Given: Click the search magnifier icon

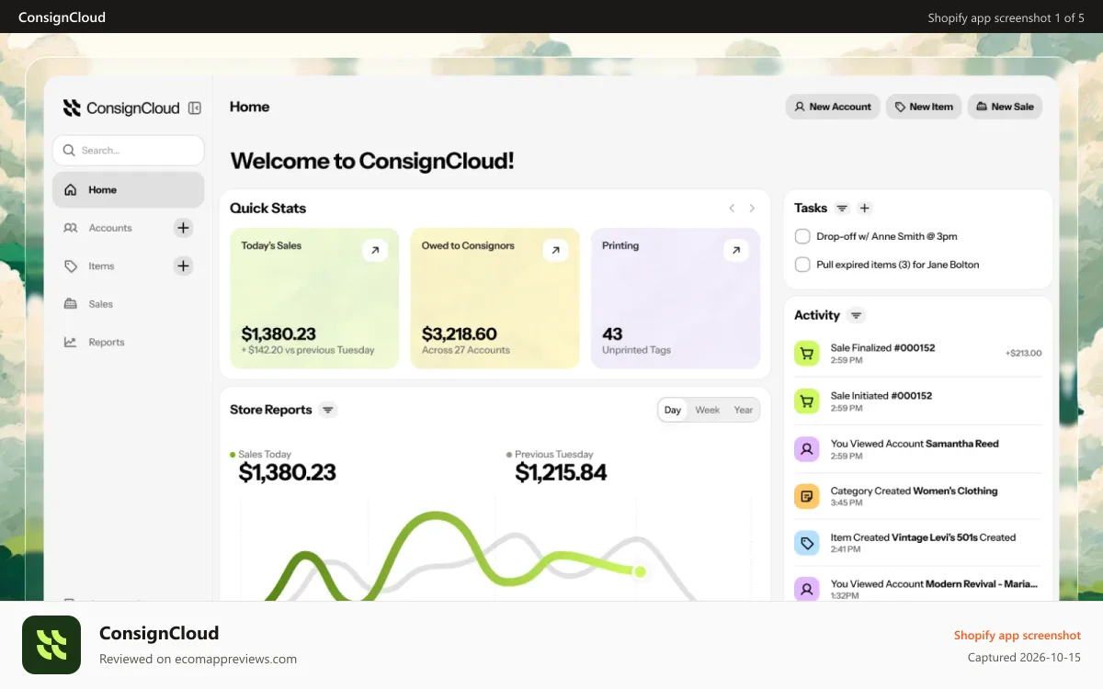Looking at the screenshot, I should click(x=69, y=151).
